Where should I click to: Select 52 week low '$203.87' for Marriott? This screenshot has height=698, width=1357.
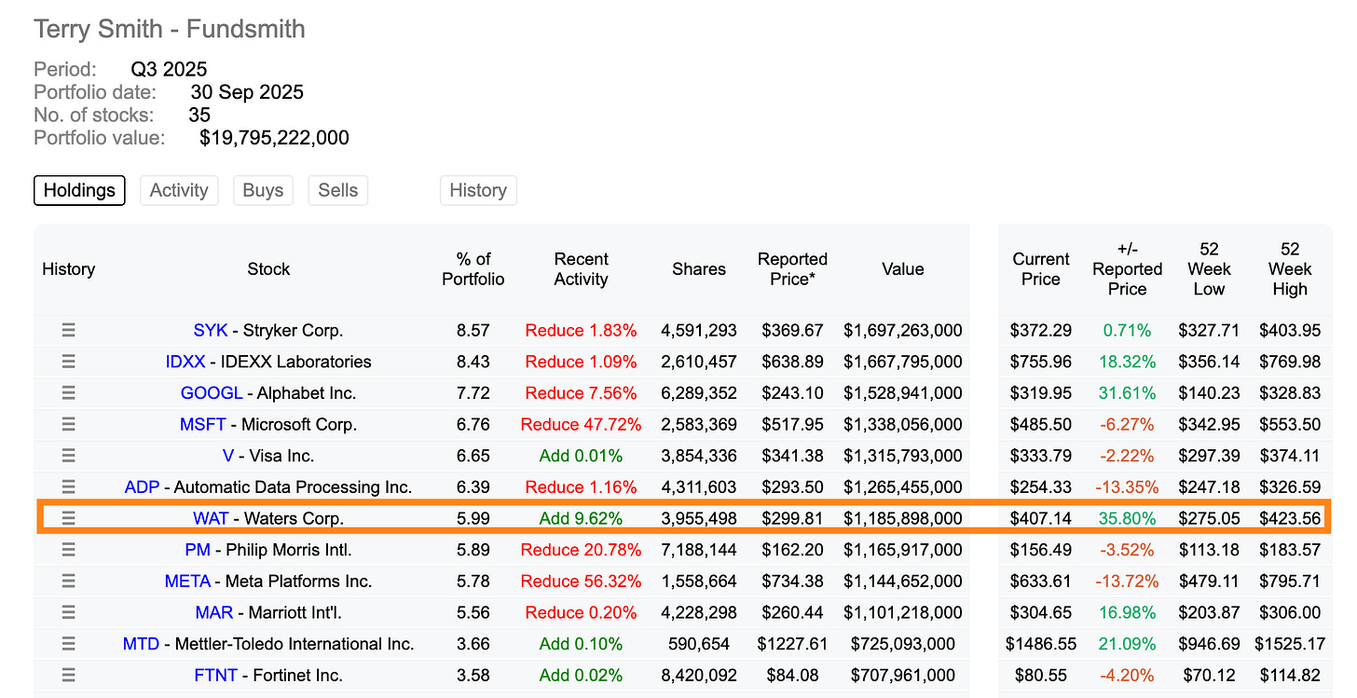pos(1209,612)
